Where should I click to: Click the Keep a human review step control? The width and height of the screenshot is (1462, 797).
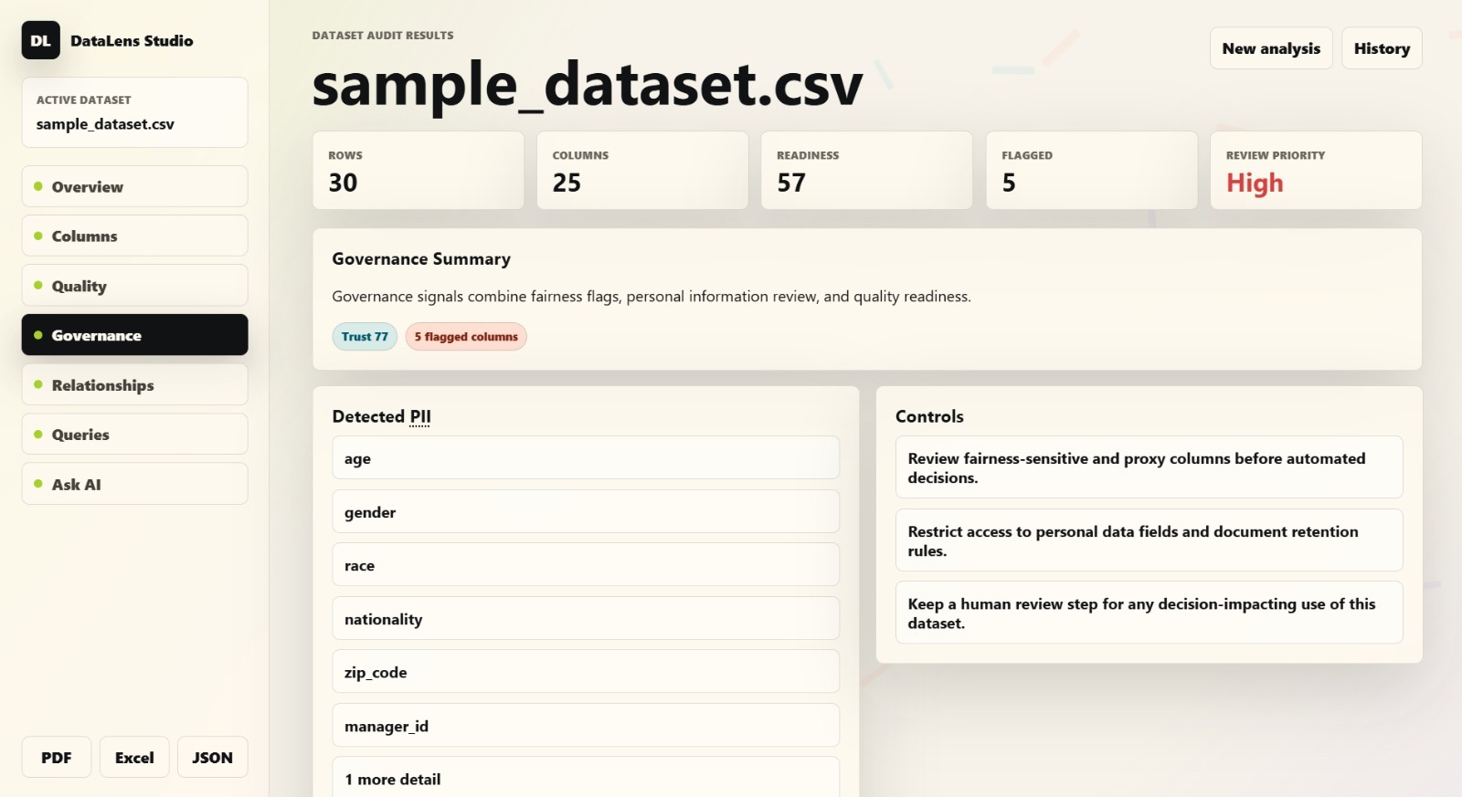pyautogui.click(x=1149, y=613)
